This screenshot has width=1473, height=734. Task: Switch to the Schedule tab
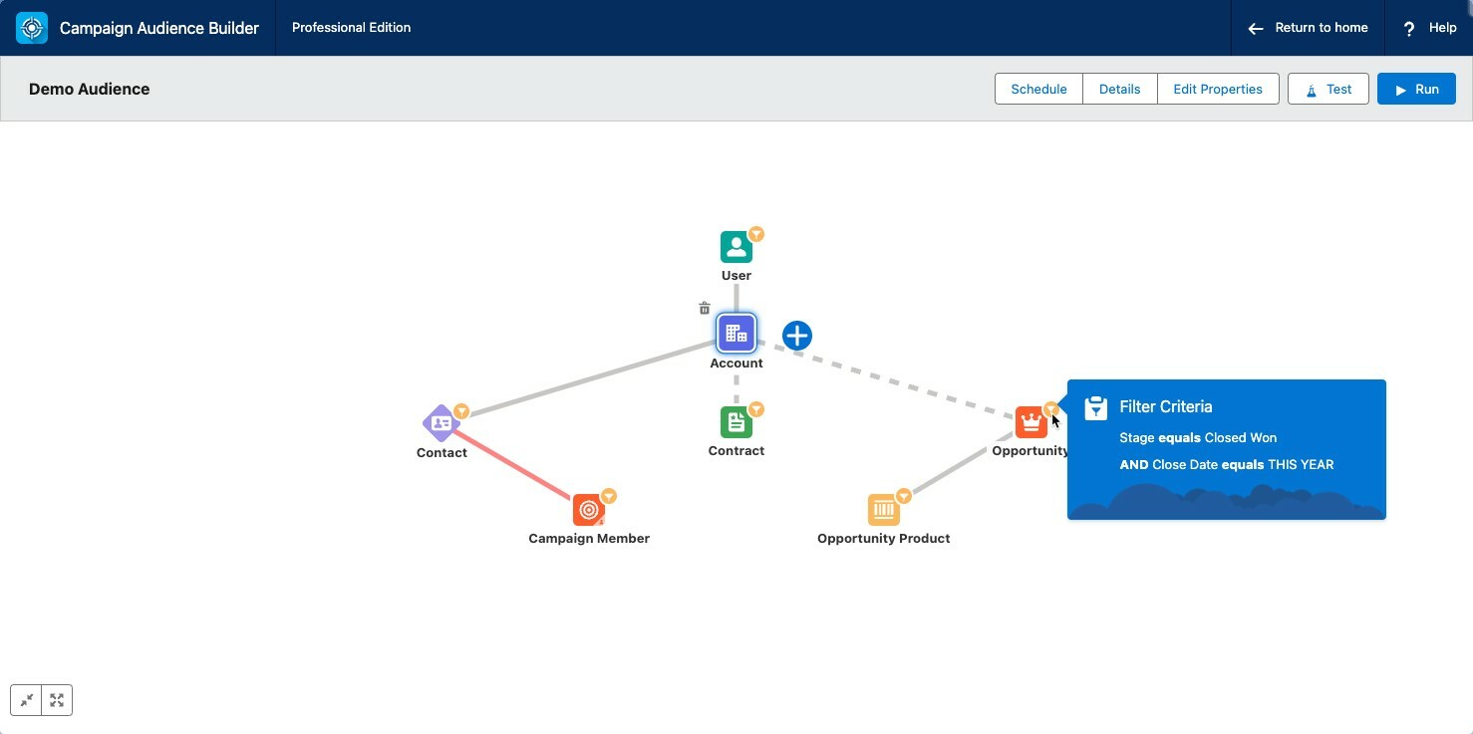pos(1038,89)
